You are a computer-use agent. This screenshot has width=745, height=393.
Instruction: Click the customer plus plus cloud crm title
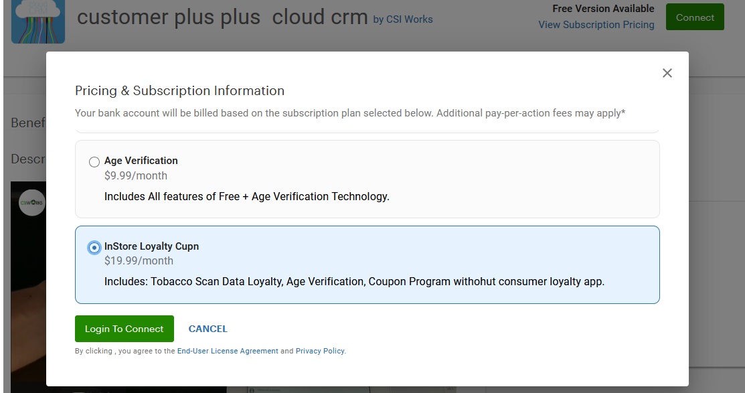[x=222, y=17]
